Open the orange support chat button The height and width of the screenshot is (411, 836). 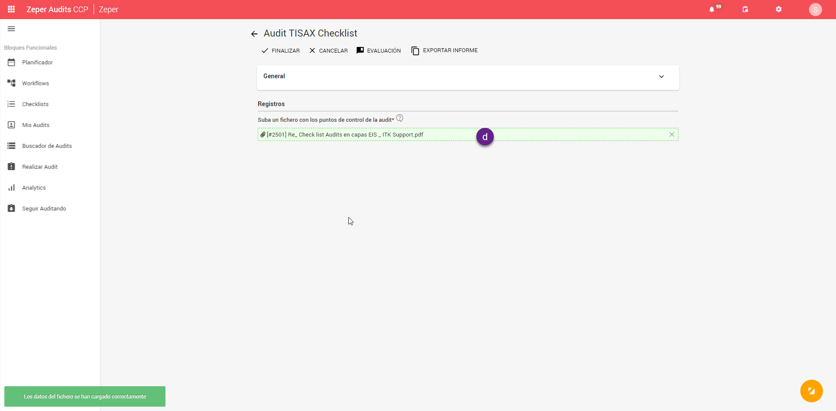coord(811,391)
